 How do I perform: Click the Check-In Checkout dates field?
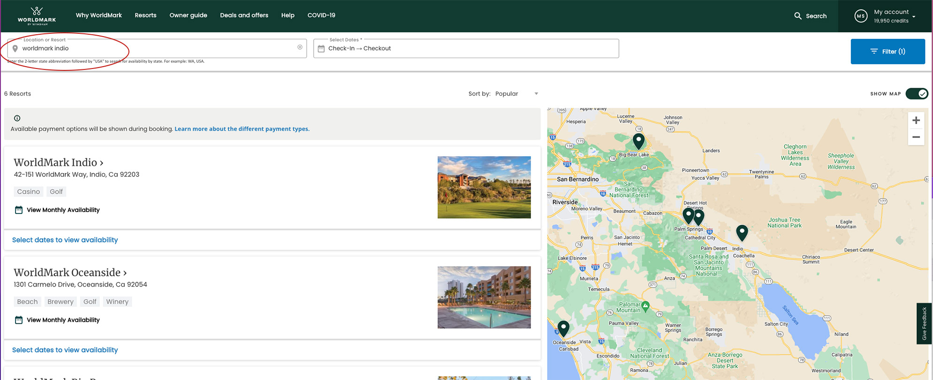(x=466, y=48)
